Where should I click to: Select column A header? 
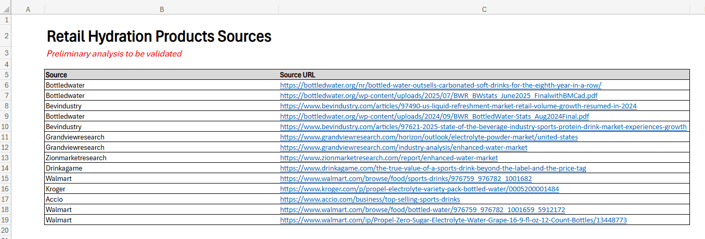[28, 9]
